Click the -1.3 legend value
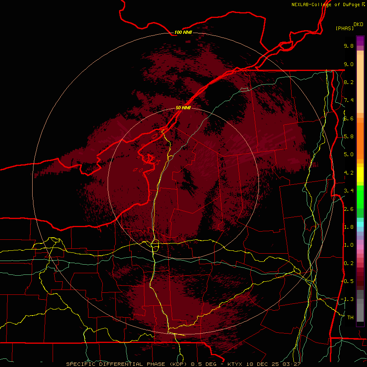Viewport: 367px width, 367px height. pyautogui.click(x=347, y=299)
